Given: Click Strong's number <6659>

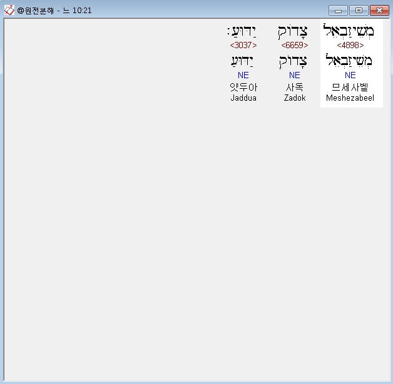Looking at the screenshot, I should (x=295, y=45).
